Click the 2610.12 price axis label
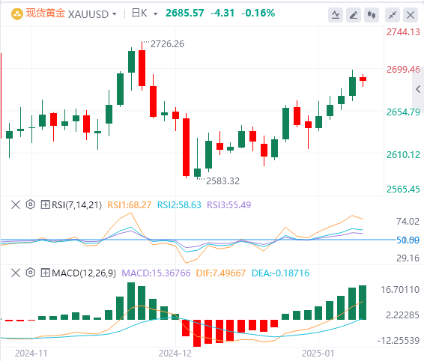The height and width of the screenshot is (361, 424). click(x=403, y=155)
